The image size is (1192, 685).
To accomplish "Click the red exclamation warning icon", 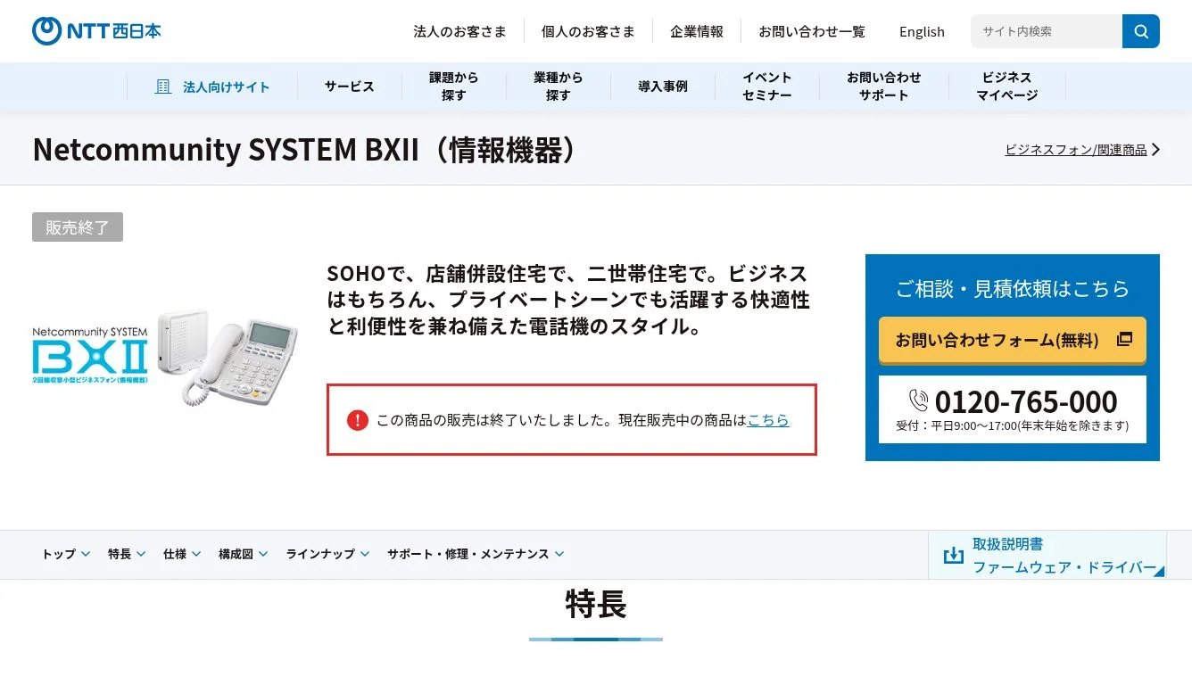I will click(x=358, y=420).
